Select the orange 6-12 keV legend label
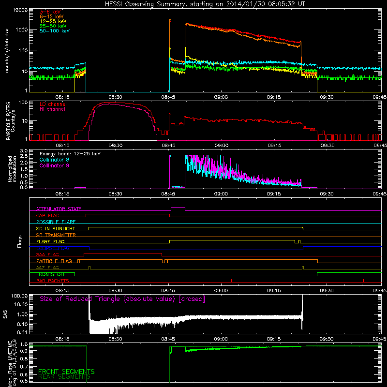The width and height of the screenshot is (387, 387). (52, 16)
